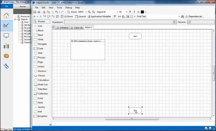Switch to the Clean Up tab
The width and height of the screenshot is (216, 131).
(x=77, y=28)
